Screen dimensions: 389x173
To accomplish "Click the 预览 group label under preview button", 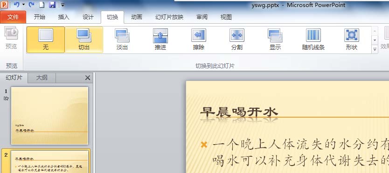I will (12, 66).
